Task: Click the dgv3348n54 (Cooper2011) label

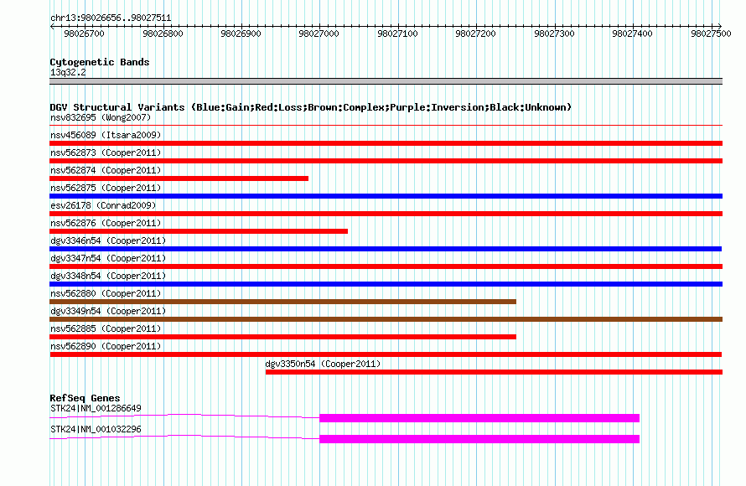Action: 108,276
